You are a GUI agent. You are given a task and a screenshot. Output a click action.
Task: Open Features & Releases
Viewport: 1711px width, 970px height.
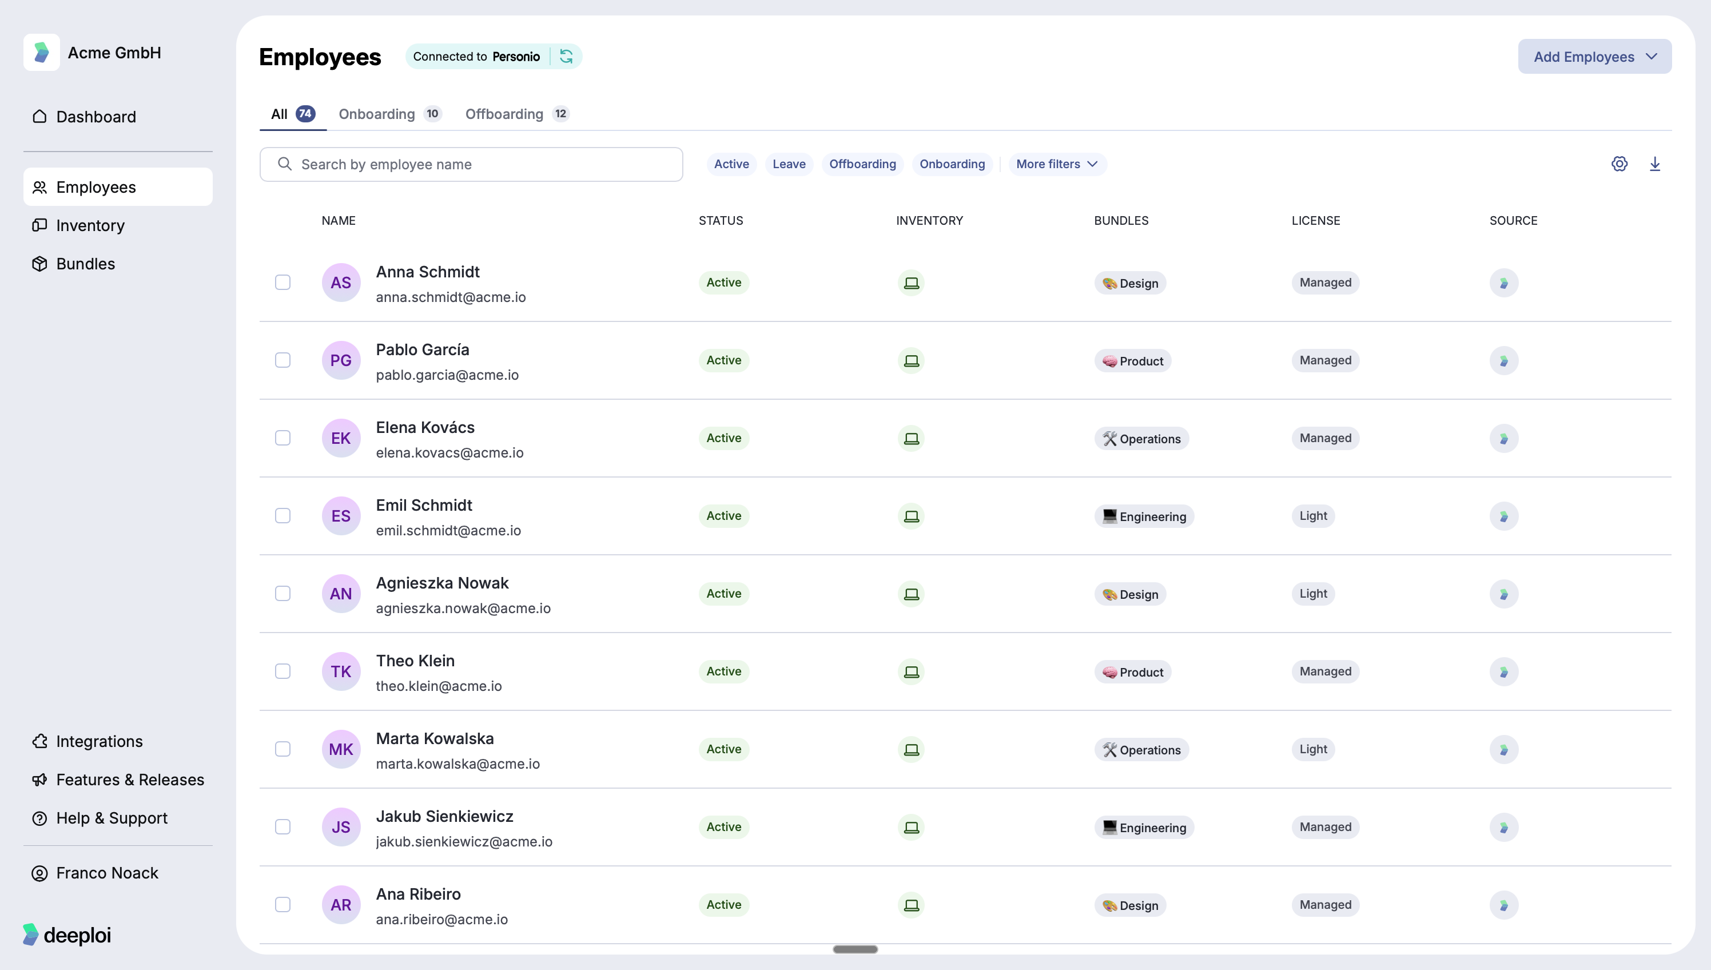click(x=130, y=780)
